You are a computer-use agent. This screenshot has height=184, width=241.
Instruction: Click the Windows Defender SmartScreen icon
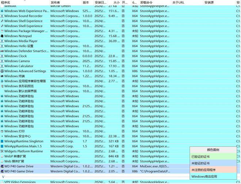click(x=2, y=51)
